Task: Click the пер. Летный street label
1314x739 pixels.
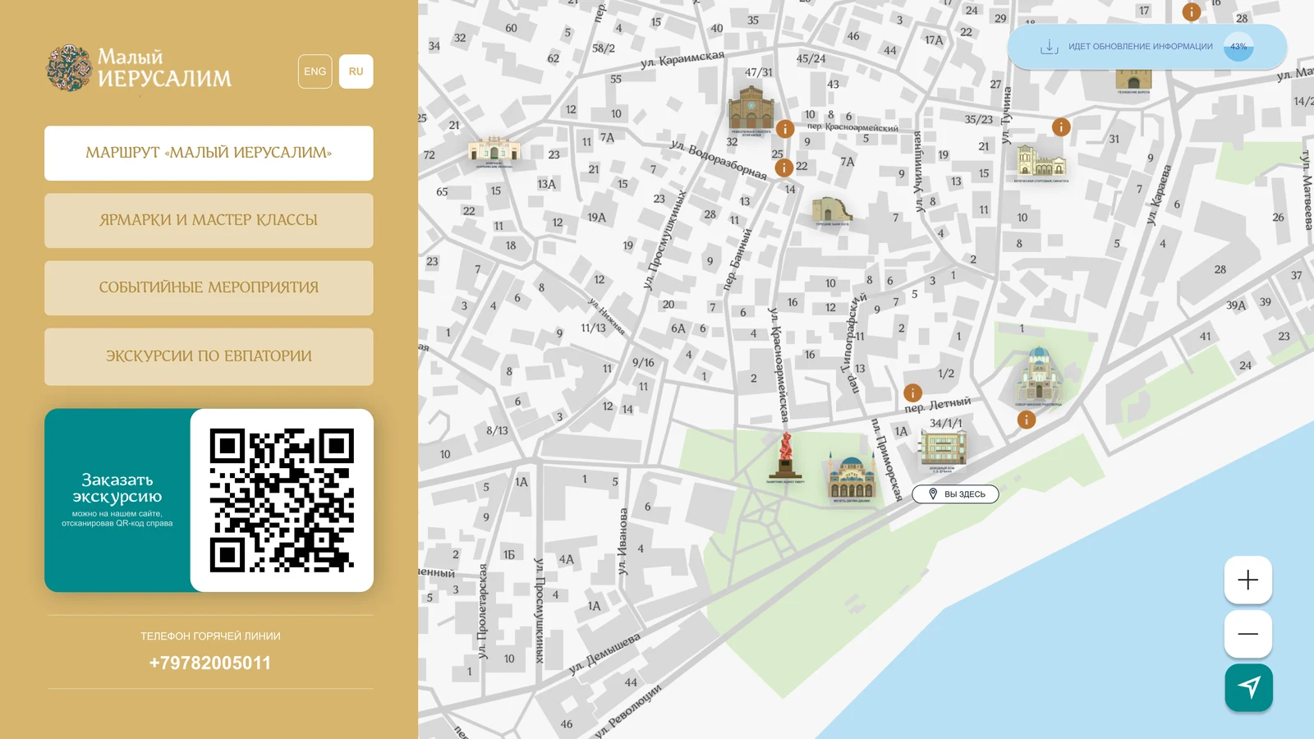Action: coord(938,405)
